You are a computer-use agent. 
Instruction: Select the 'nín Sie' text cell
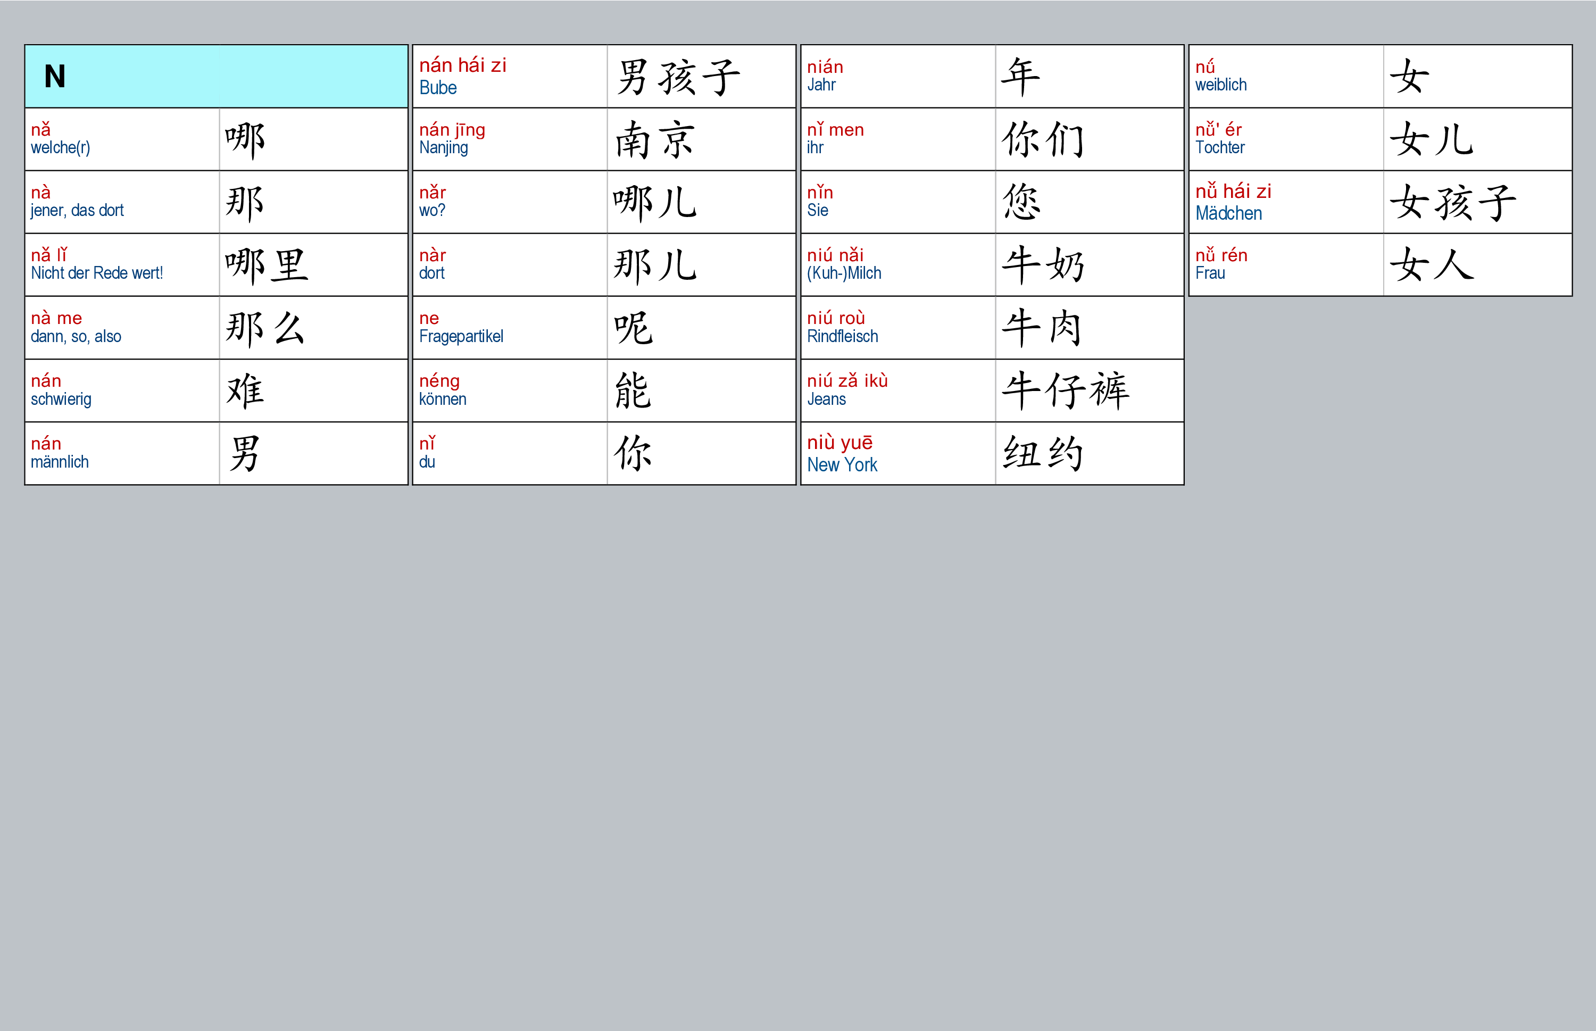point(897,202)
